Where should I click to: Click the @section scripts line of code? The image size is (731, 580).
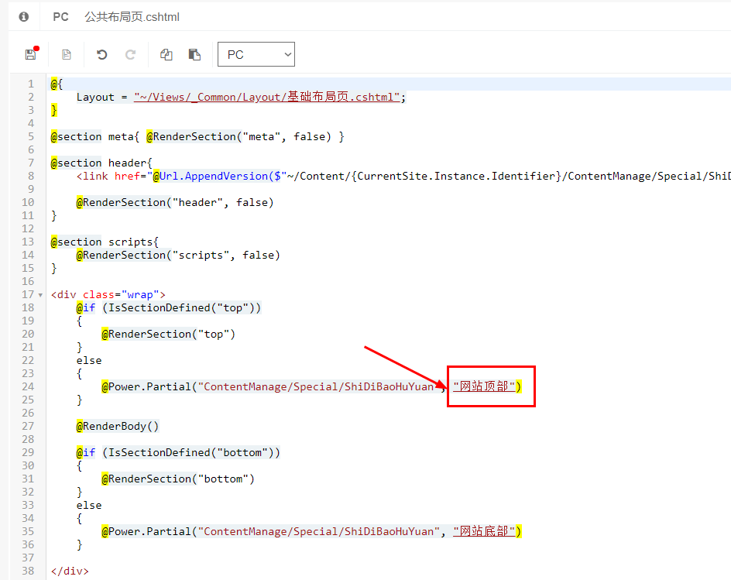click(x=105, y=242)
